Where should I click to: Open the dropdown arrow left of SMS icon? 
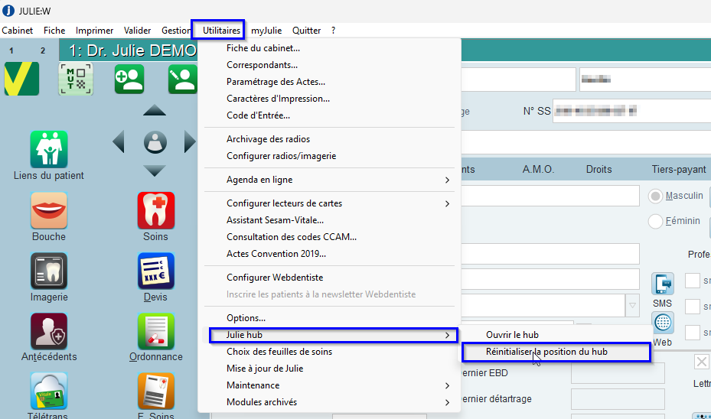[x=632, y=306]
